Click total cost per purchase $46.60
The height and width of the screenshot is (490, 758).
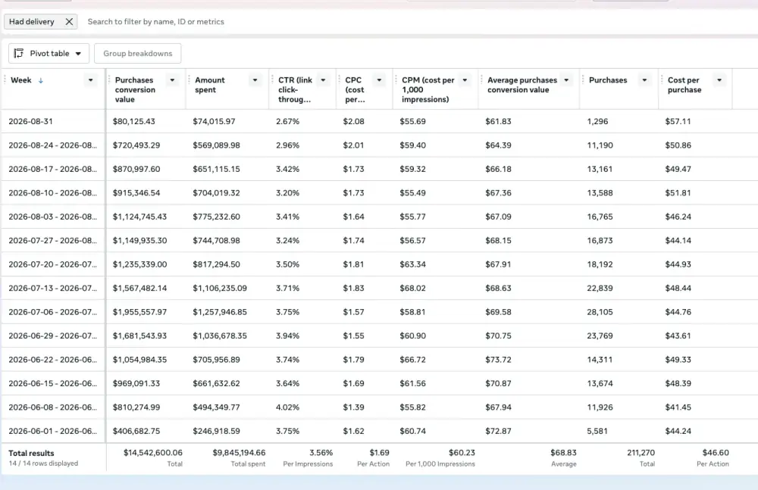pos(716,453)
